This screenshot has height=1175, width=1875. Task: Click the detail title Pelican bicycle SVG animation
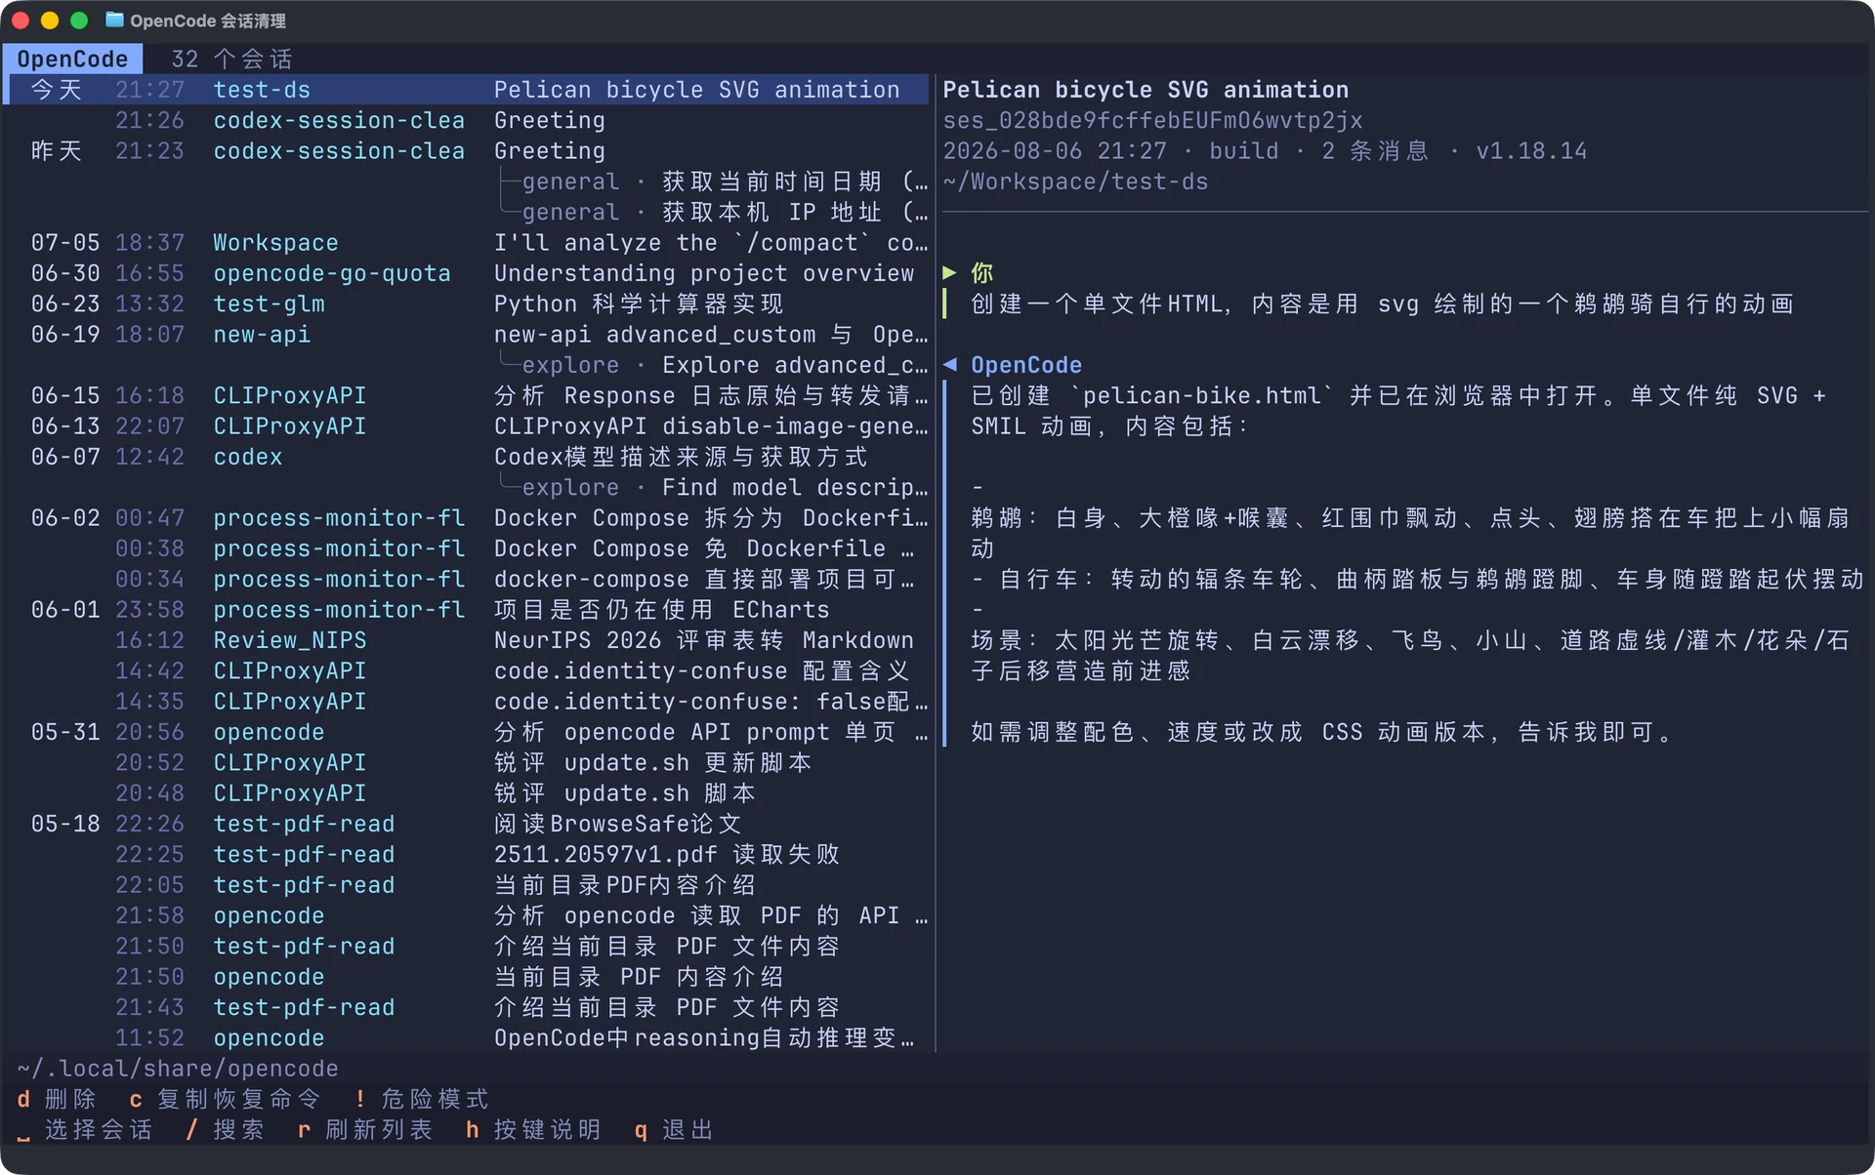[x=1146, y=90]
